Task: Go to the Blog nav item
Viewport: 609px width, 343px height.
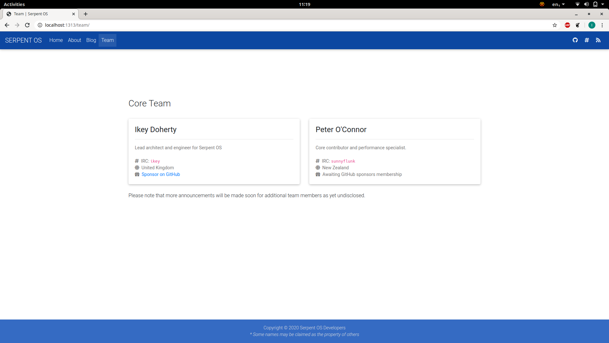Action: (x=91, y=40)
